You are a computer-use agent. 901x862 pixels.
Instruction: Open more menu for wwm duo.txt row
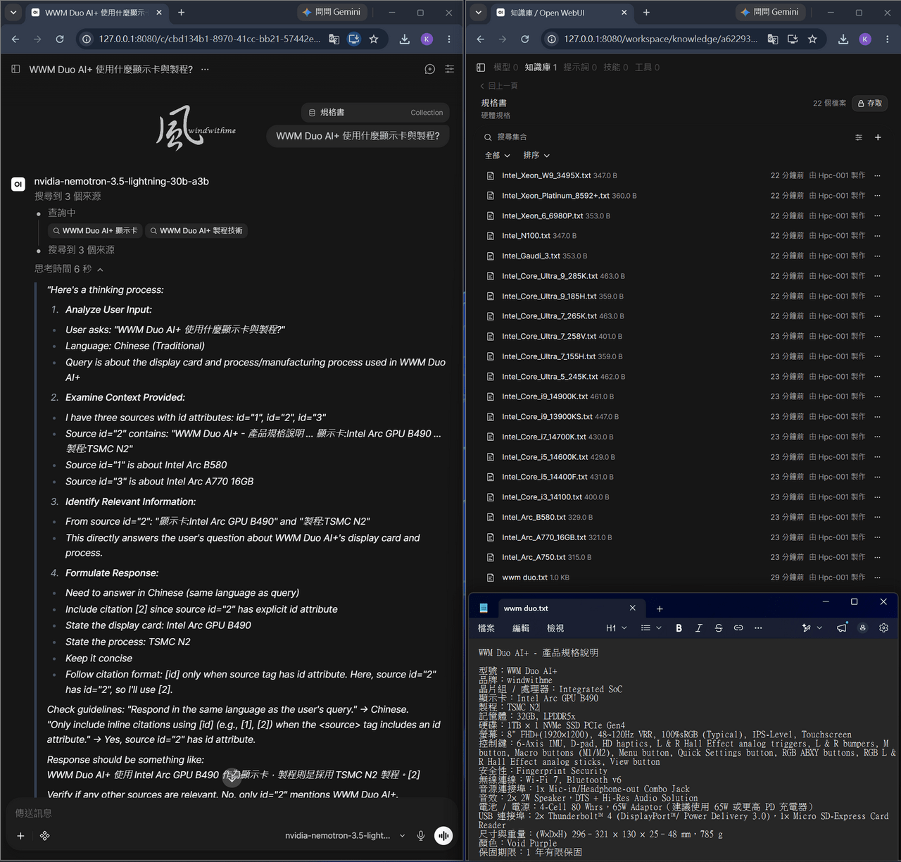click(877, 577)
